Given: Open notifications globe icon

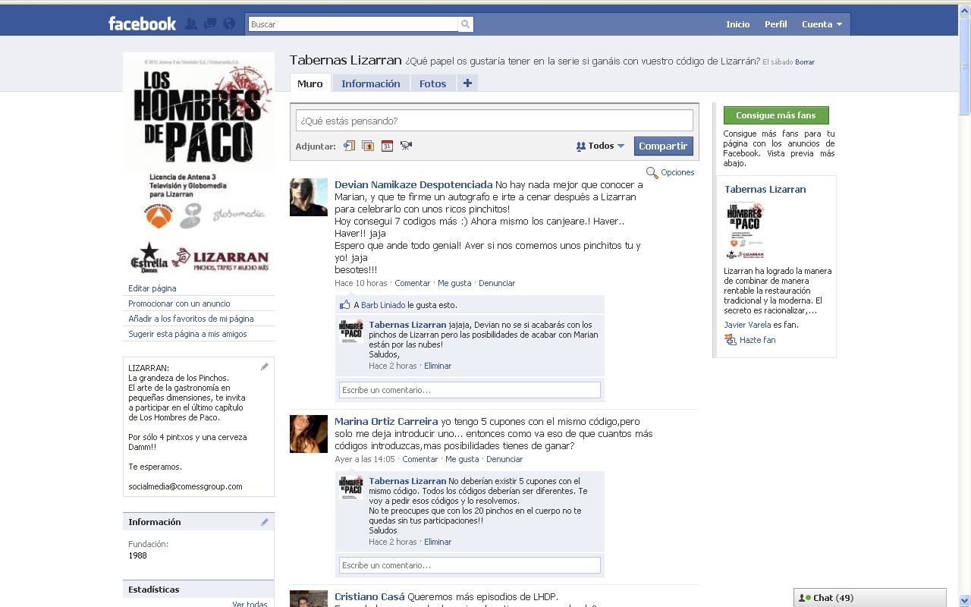Looking at the screenshot, I should pyautogui.click(x=228, y=24).
